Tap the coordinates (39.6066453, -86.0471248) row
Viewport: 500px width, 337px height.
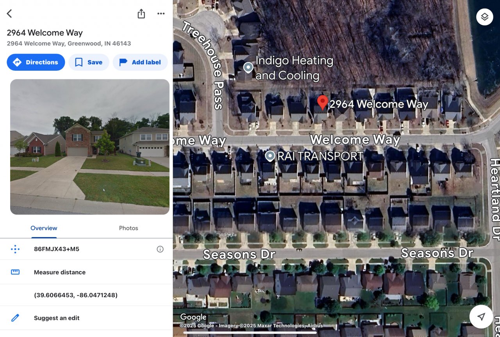coord(86,295)
